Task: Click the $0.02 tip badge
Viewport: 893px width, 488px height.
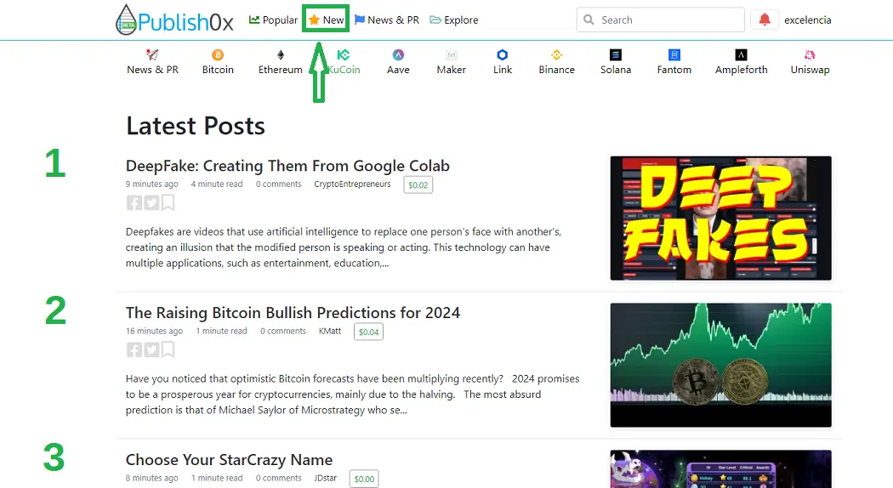Action: click(x=418, y=185)
